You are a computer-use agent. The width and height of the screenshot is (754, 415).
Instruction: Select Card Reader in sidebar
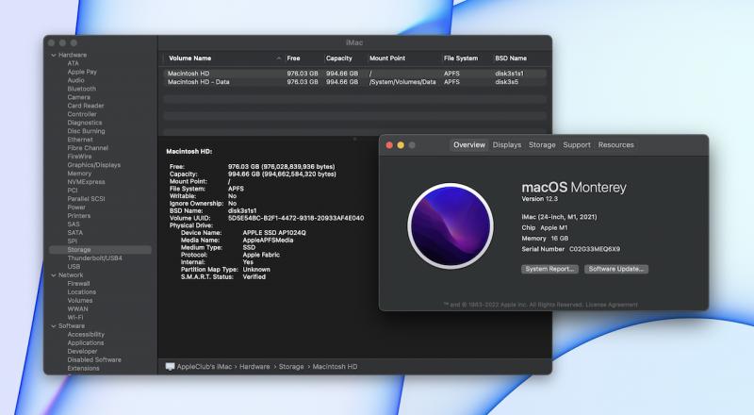click(86, 106)
